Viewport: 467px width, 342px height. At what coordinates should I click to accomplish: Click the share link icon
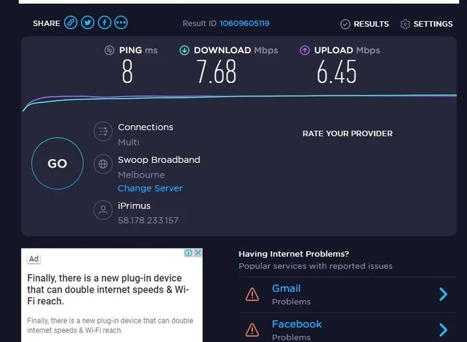click(71, 23)
